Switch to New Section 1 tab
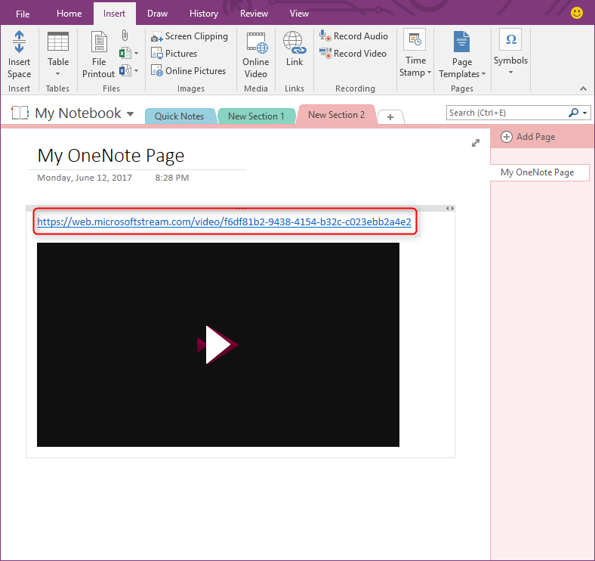 pyautogui.click(x=256, y=116)
